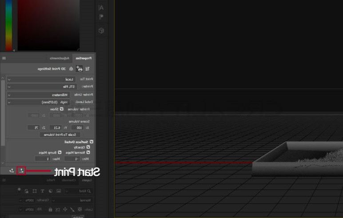Open the Properties panel menu icon
This screenshot has height=218, width=343.
4,58
